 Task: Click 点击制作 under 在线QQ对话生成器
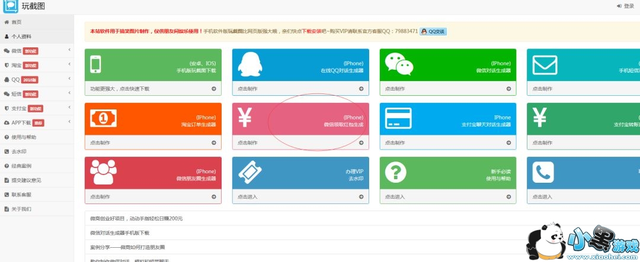point(247,89)
